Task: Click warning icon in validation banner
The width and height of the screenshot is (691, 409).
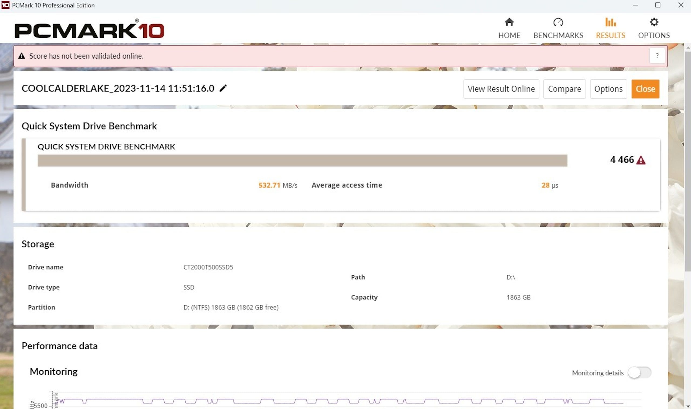Action: (x=22, y=56)
